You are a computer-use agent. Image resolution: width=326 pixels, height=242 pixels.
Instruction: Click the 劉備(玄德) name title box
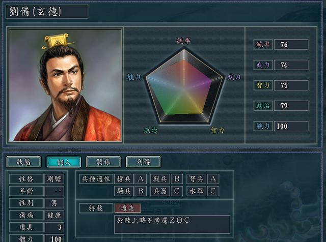coord(47,12)
